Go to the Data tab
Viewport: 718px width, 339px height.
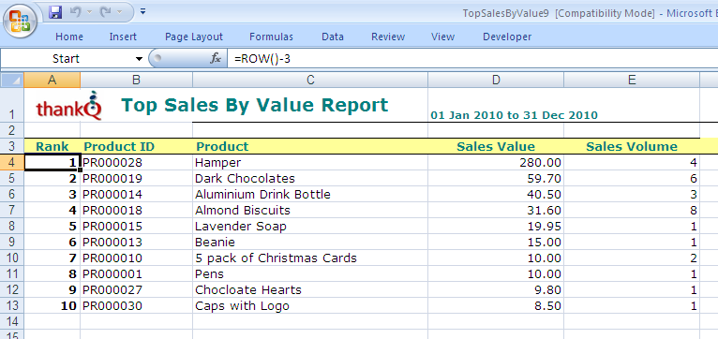pyautogui.click(x=333, y=37)
